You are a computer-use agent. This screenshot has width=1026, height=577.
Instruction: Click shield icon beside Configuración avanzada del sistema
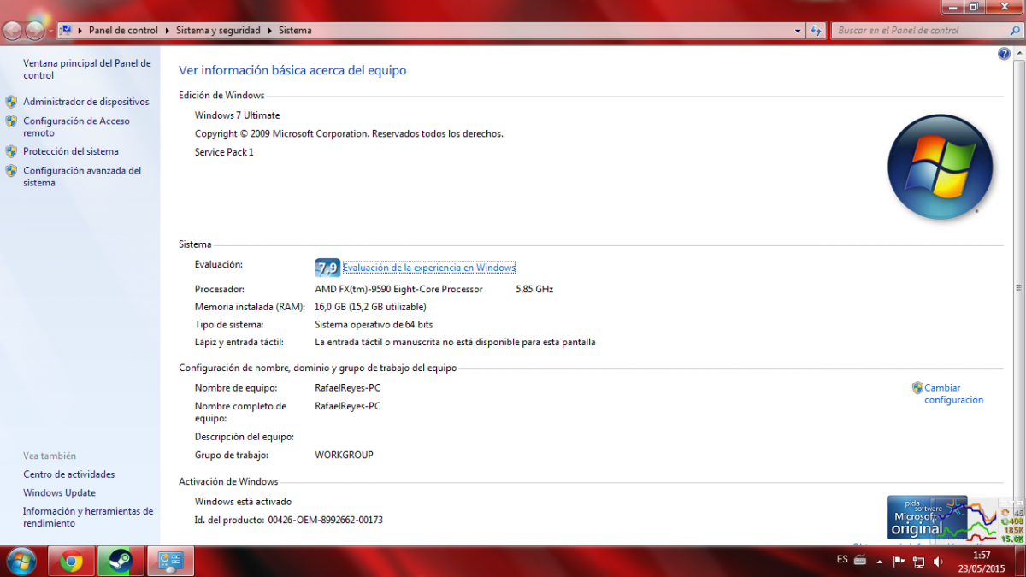(11, 170)
